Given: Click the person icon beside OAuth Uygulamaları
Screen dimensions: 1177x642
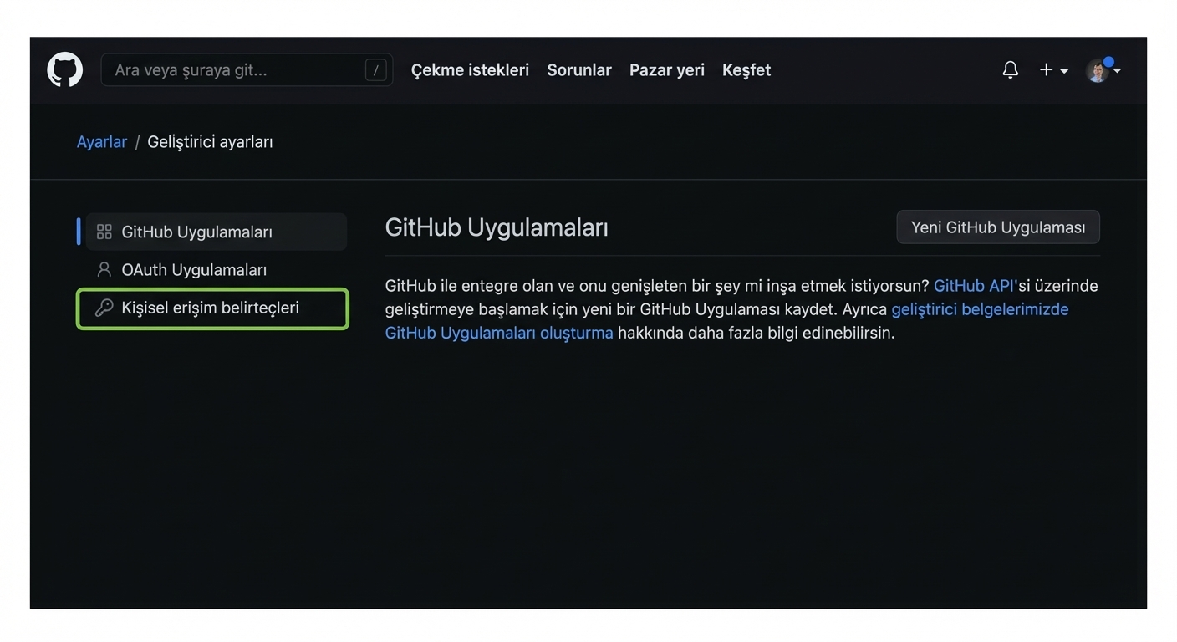Looking at the screenshot, I should pos(104,269).
